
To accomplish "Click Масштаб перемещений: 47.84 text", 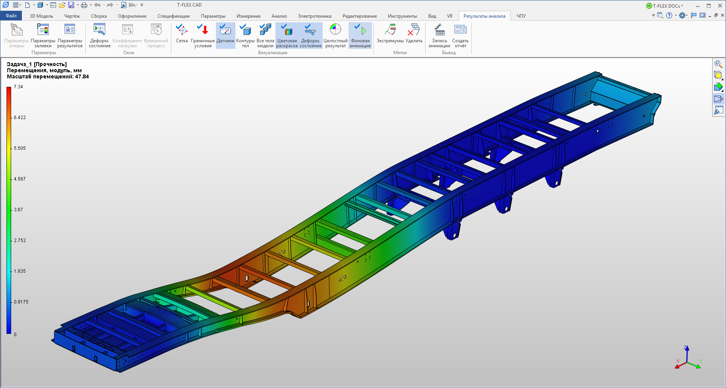I will coord(48,76).
